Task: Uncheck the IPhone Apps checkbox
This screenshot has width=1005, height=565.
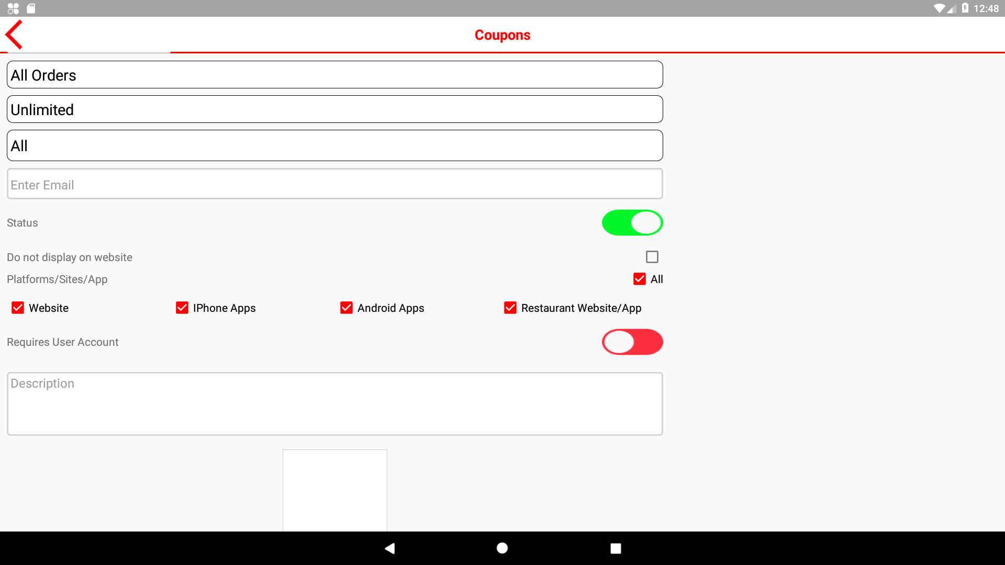Action: [x=182, y=308]
